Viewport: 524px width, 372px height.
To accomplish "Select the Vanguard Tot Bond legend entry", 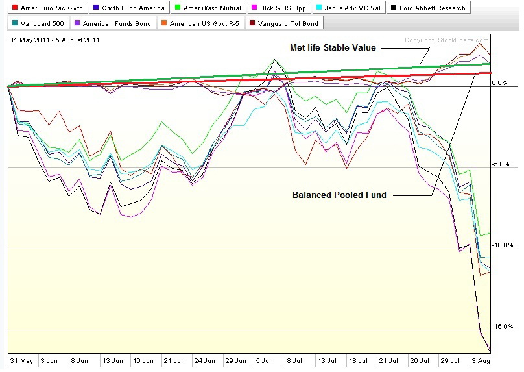I will 284,23.
